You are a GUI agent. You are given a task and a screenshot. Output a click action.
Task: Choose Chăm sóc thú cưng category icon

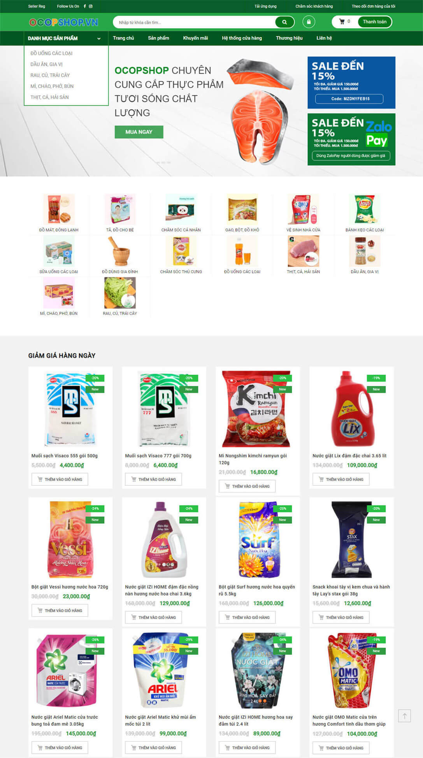181,251
